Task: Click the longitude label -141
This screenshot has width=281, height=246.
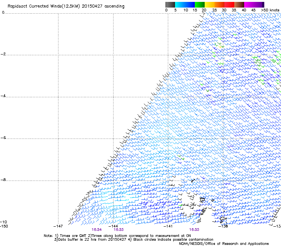Action: click(x=168, y=226)
